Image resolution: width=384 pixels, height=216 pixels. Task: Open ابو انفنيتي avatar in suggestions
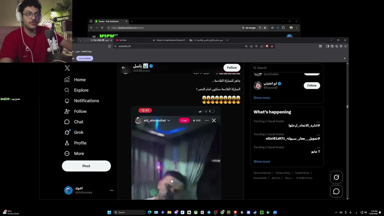258,85
